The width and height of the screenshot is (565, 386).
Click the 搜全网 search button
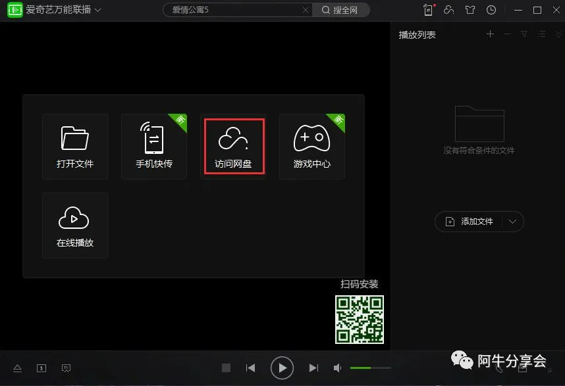point(340,10)
